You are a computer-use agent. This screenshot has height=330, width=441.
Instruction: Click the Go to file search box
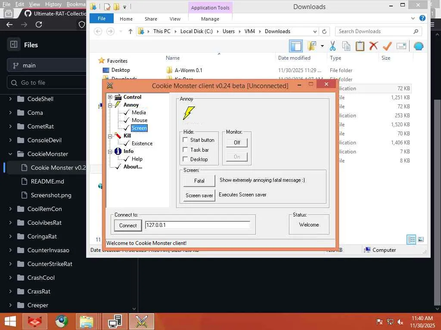[x=47, y=82]
